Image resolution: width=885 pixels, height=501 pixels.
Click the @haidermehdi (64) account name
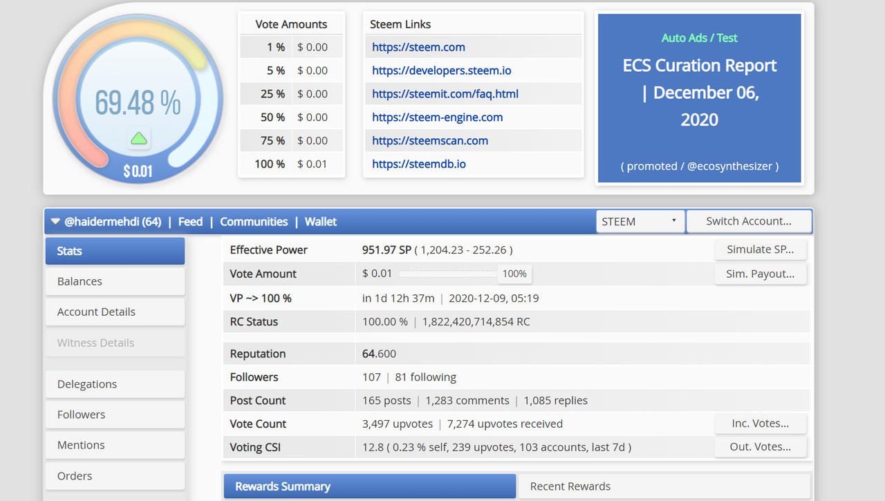113,222
